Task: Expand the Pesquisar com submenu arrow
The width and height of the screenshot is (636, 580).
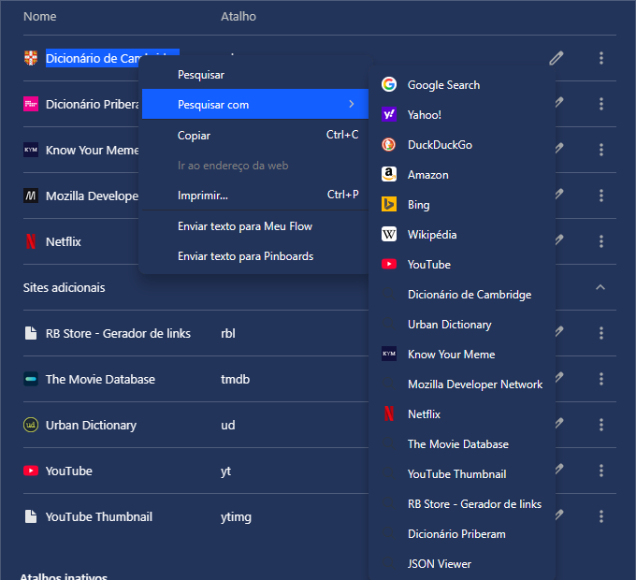Action: tap(352, 104)
